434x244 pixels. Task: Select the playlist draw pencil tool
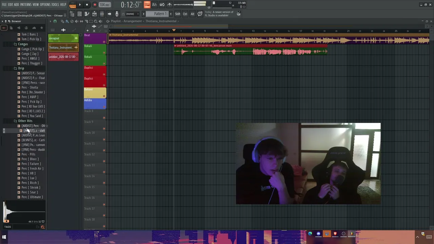[62, 21]
